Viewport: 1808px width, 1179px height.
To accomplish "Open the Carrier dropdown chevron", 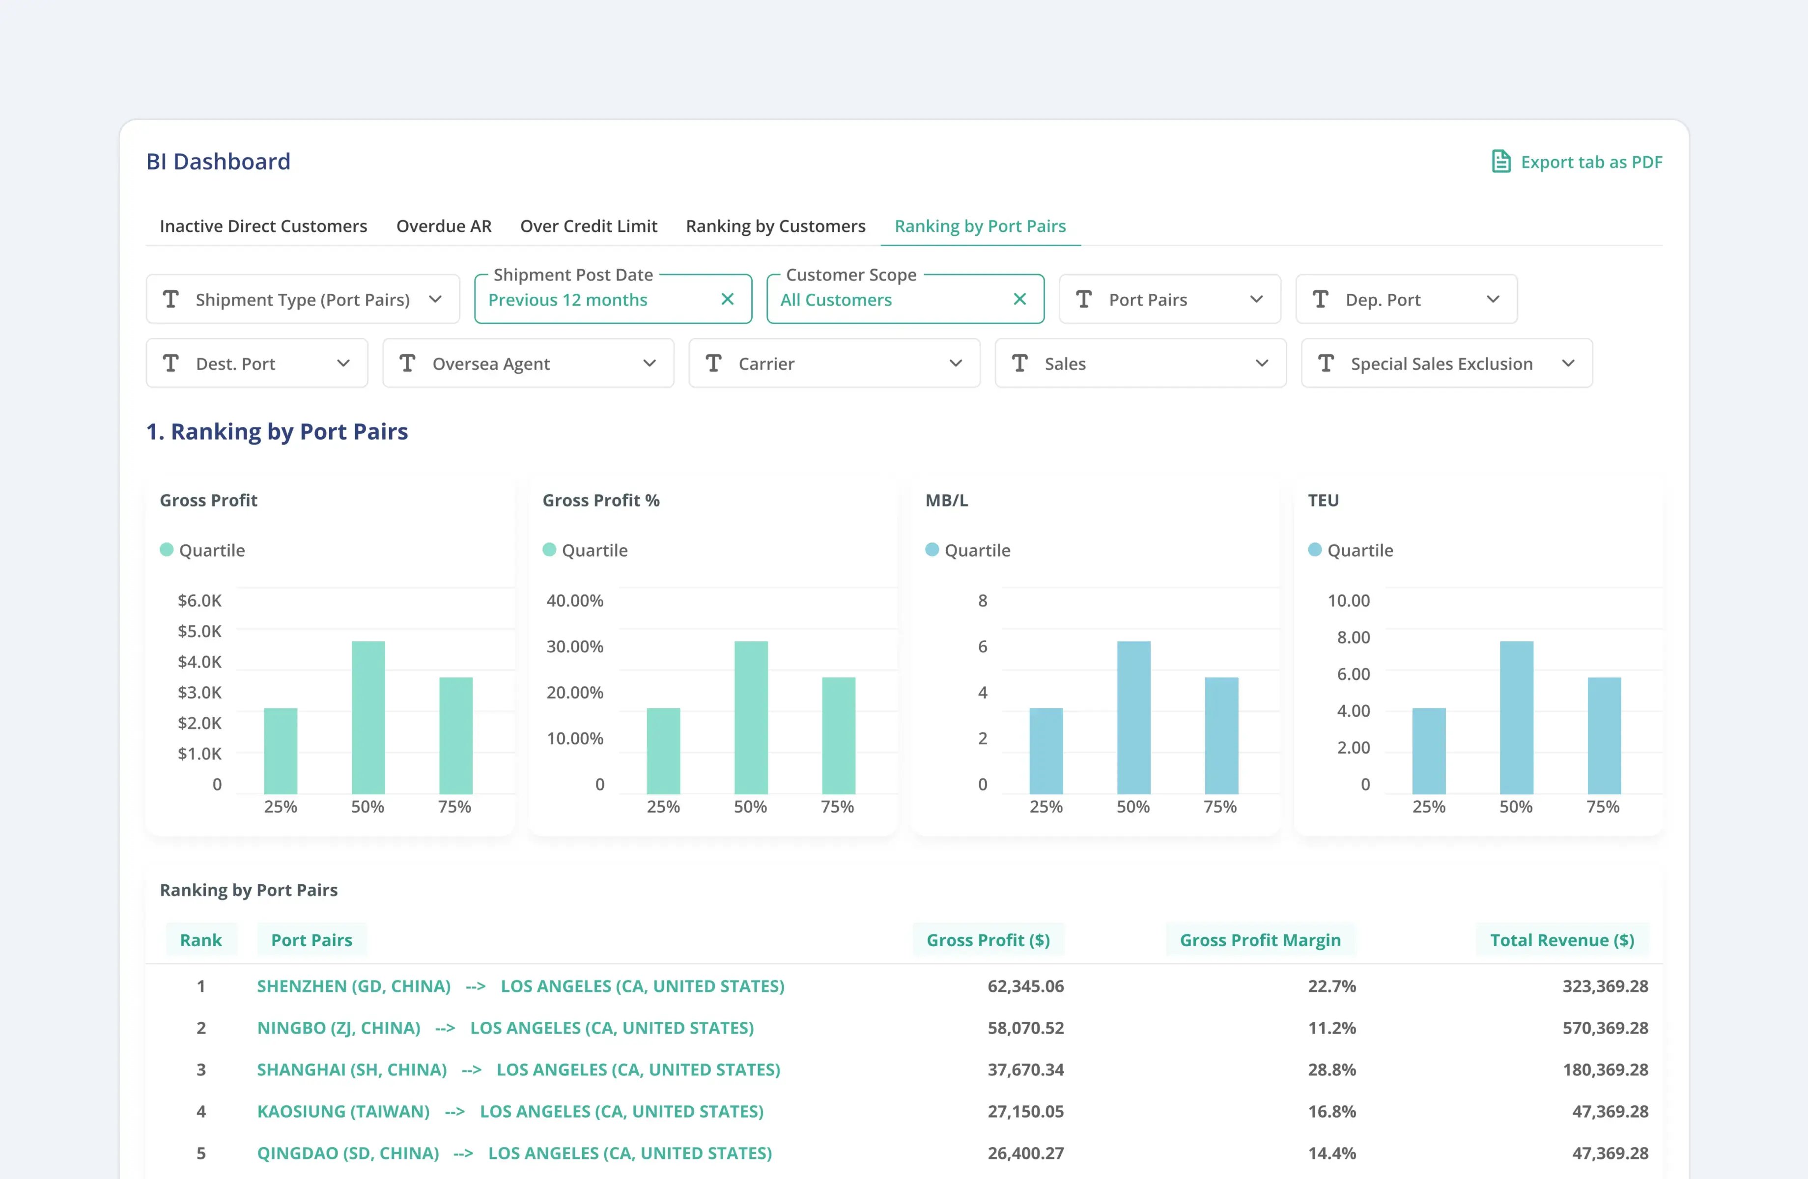I will [955, 363].
